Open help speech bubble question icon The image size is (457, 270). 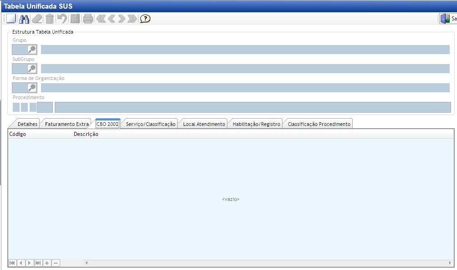click(145, 19)
